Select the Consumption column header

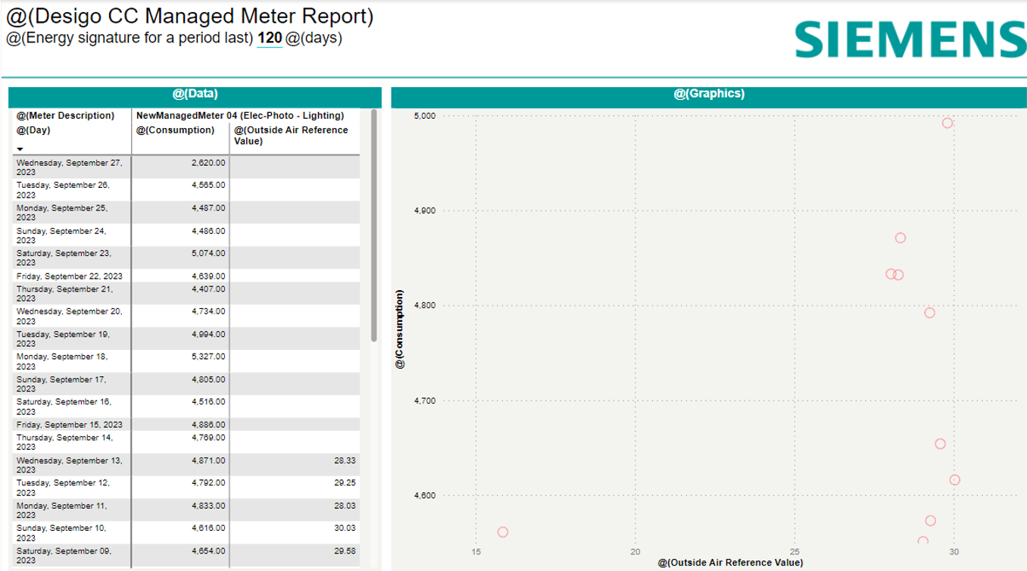(176, 130)
